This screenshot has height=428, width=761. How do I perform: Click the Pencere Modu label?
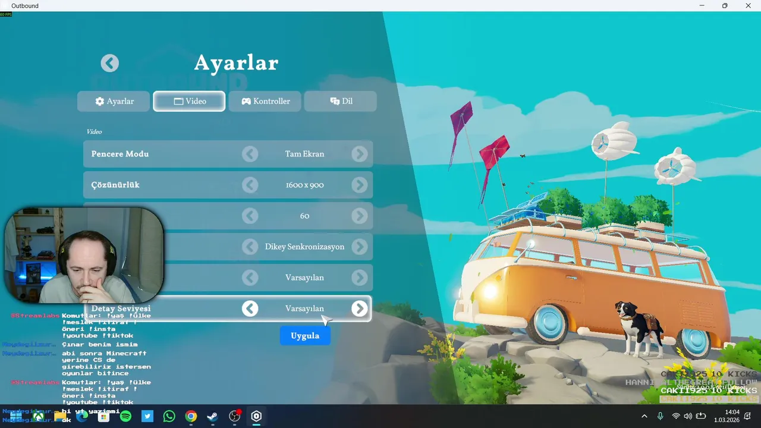tap(120, 154)
